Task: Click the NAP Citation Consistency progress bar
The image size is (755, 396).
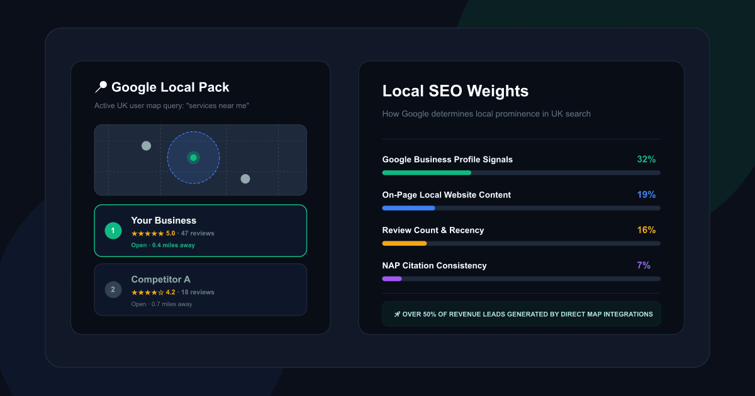Action: pos(522,278)
